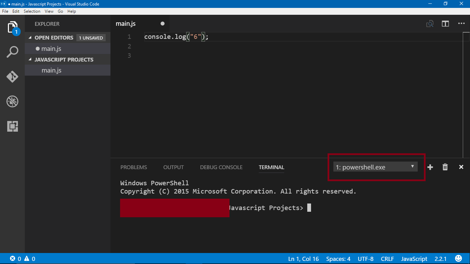Click the Visual Studio Code logo in title bar
470x264 pixels.
[3, 3]
